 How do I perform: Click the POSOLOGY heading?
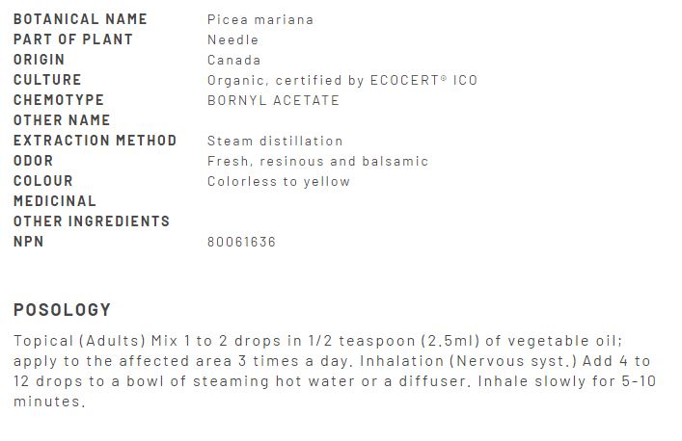(x=63, y=310)
